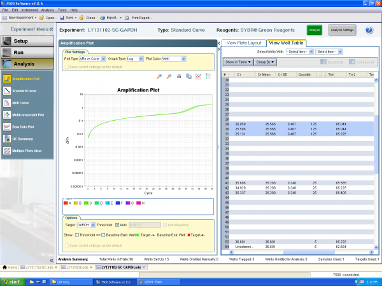Click the green Analyze button
Image resolution: width=382 pixels, height=286 pixels.
point(315,30)
